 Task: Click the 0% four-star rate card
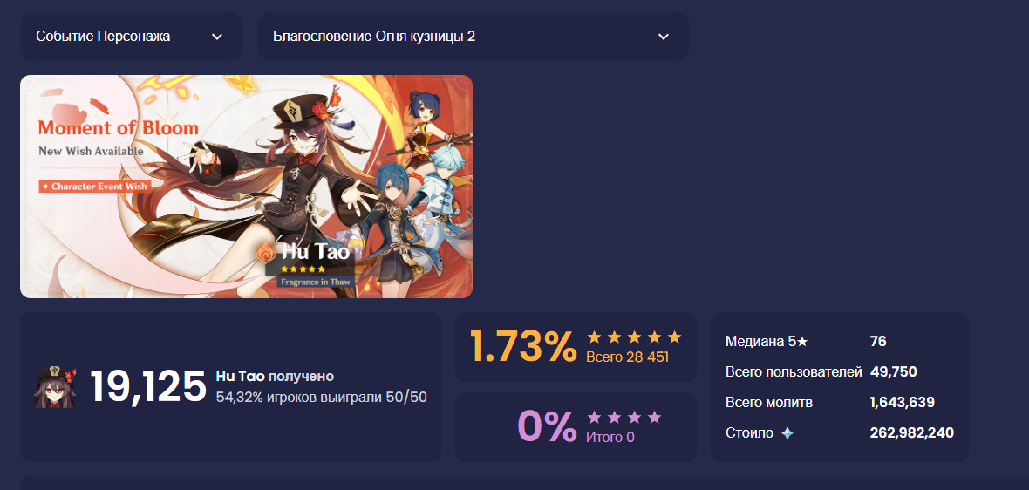(x=576, y=426)
